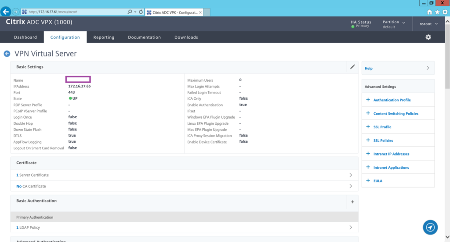Image resolution: width=450 pixels, height=242 pixels.
Task: Click the Citrix ADC VPX (1000) title
Action: (x=39, y=22)
